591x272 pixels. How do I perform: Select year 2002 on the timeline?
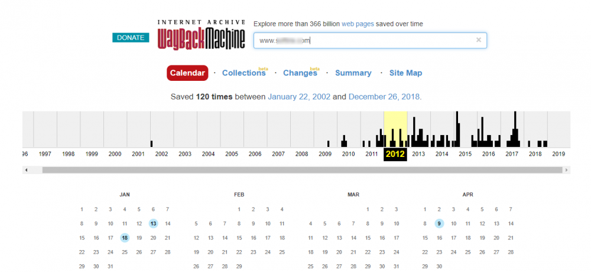161,154
